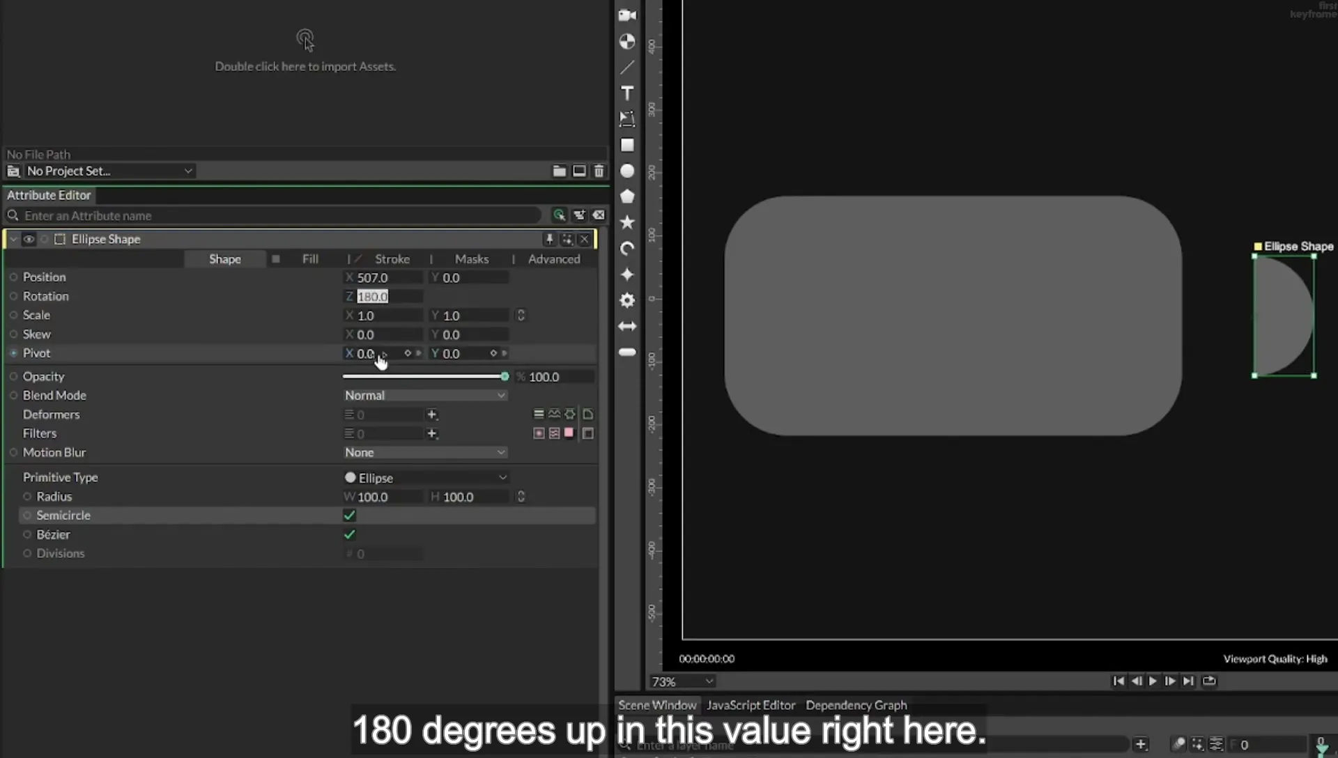Add a Filter with the plus icon
Image resolution: width=1338 pixels, height=758 pixels.
(432, 433)
